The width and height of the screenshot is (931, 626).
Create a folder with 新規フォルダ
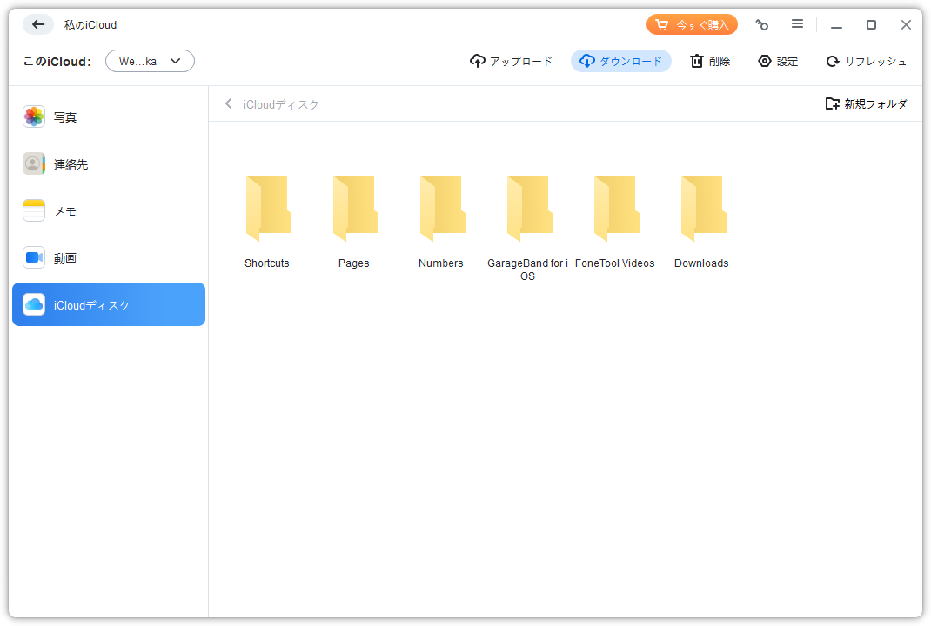click(866, 103)
